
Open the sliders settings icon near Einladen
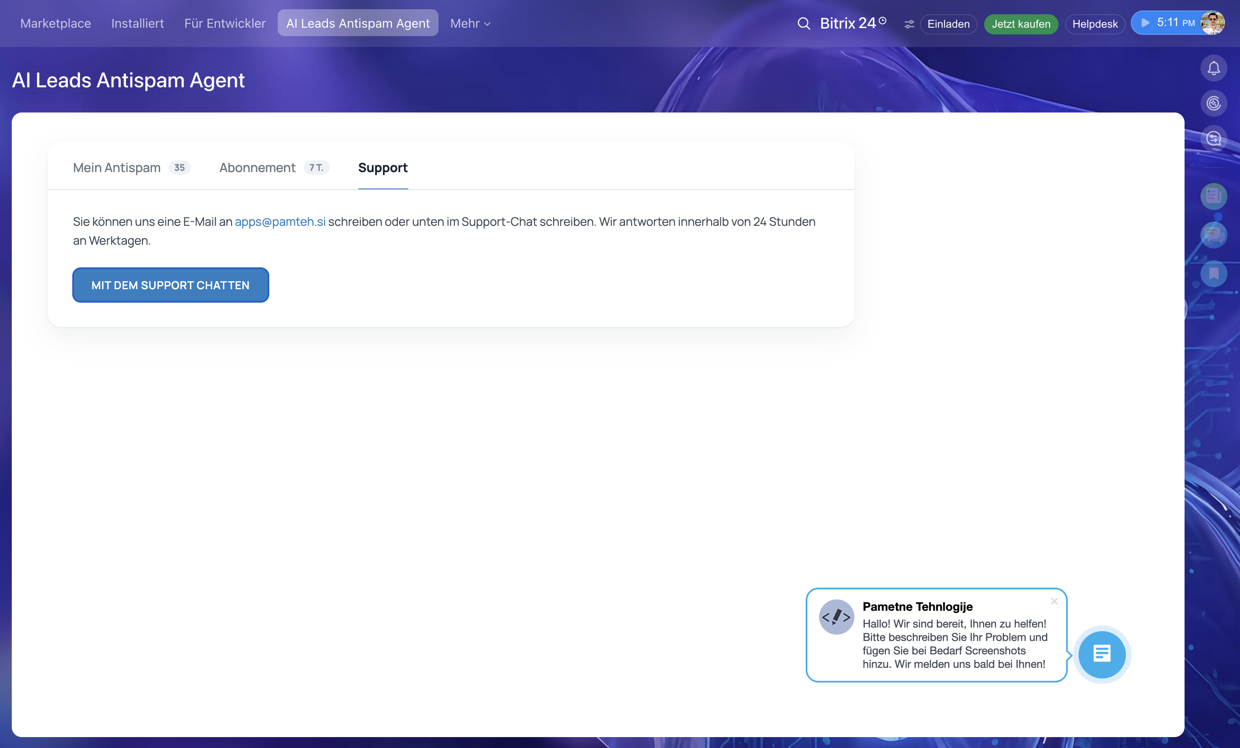[x=909, y=24]
